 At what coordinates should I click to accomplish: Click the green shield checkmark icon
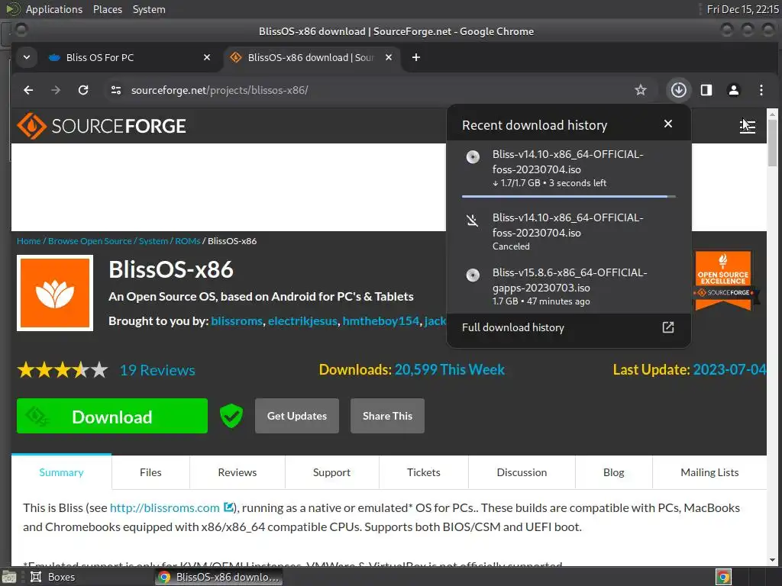[x=231, y=416]
